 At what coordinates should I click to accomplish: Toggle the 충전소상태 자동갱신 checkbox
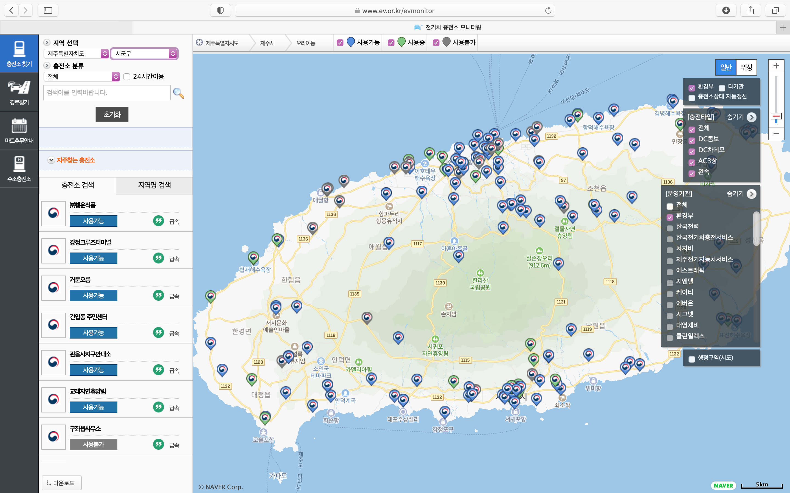[692, 98]
